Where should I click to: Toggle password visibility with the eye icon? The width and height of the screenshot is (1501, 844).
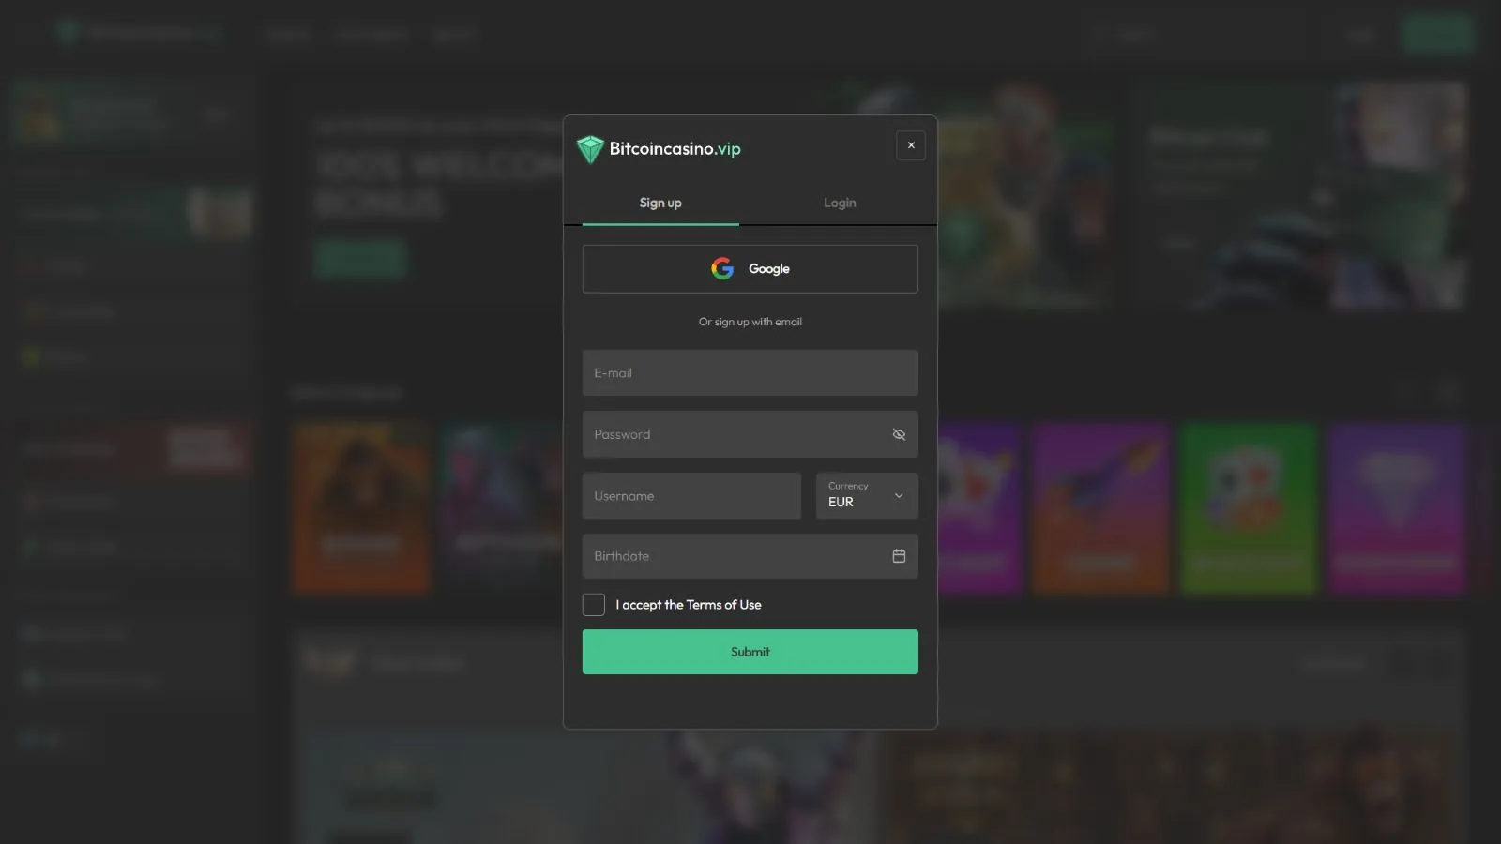pos(899,434)
